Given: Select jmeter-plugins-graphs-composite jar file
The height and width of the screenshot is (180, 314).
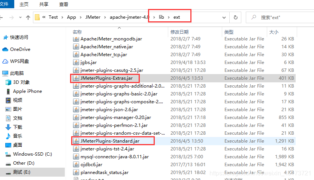Looking at the screenshot, I should (122, 101).
